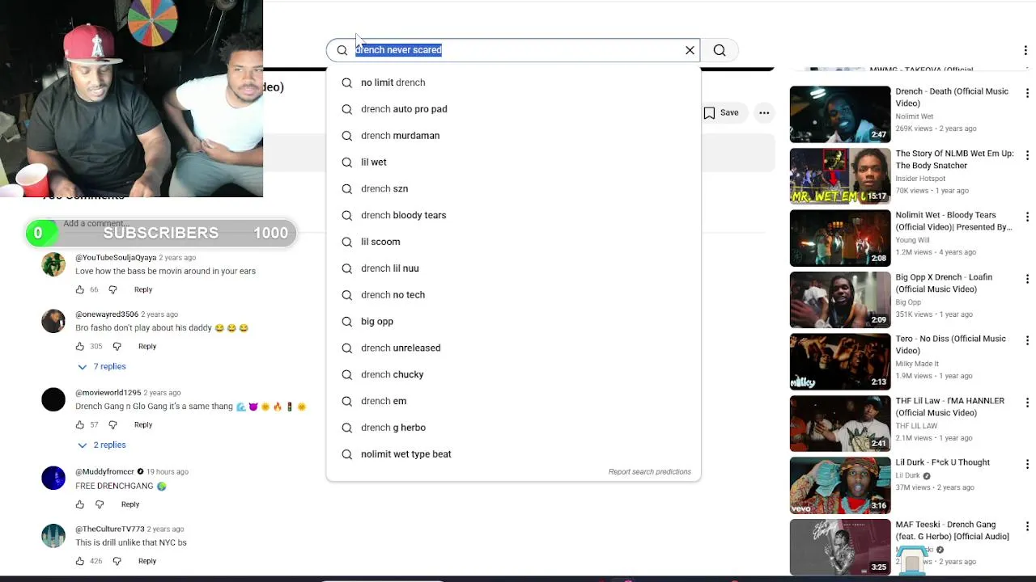Open @YouTubeSouljaQyaya's channel avatar

53,264
